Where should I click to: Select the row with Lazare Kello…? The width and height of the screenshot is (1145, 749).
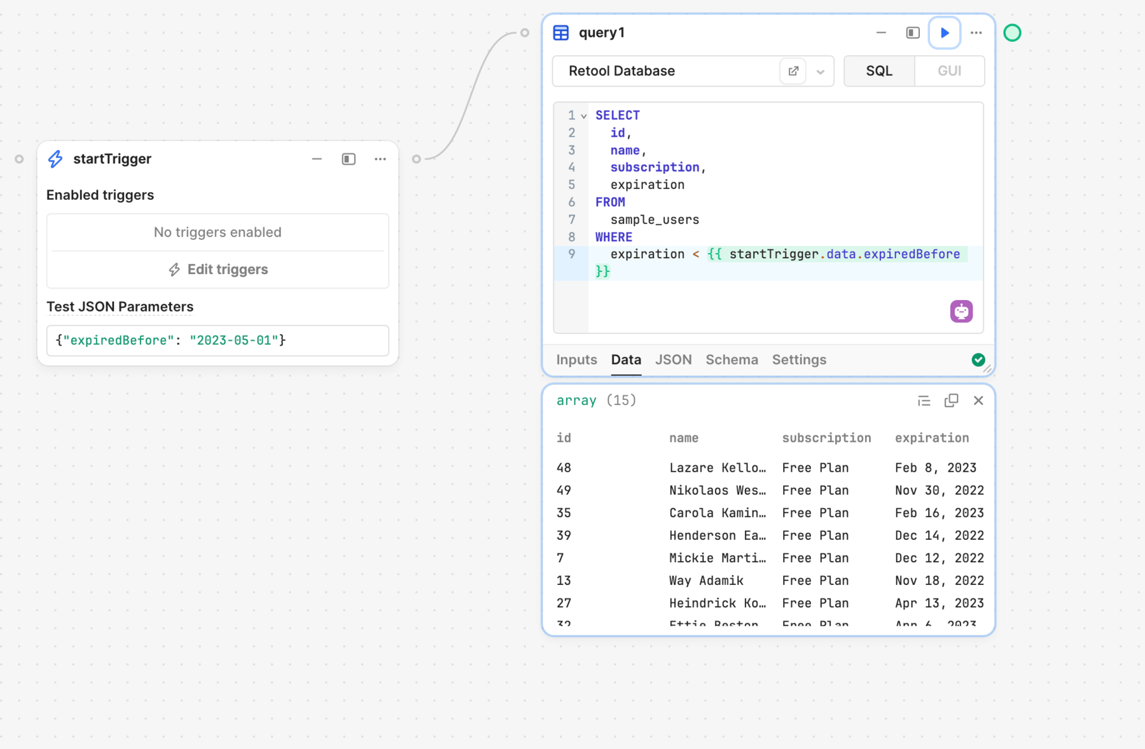tap(770, 468)
